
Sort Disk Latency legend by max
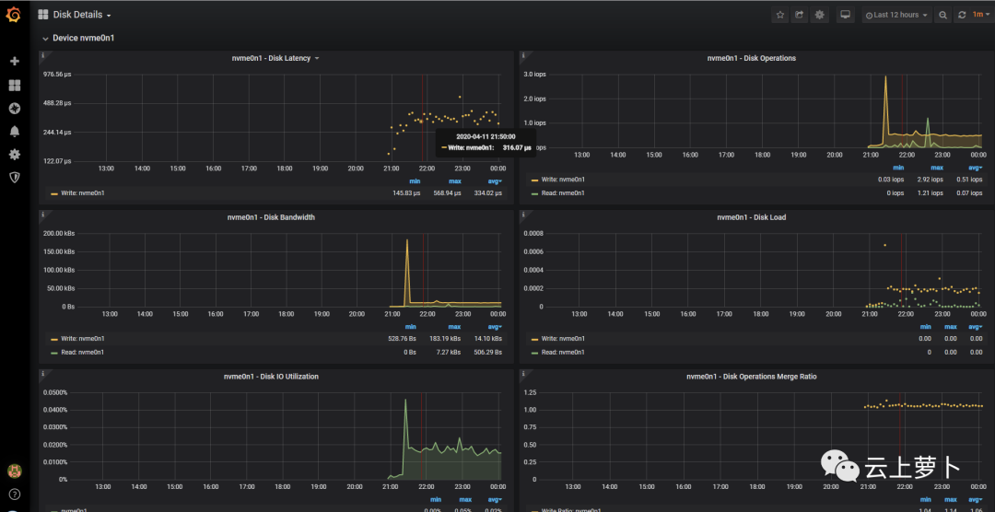click(454, 181)
